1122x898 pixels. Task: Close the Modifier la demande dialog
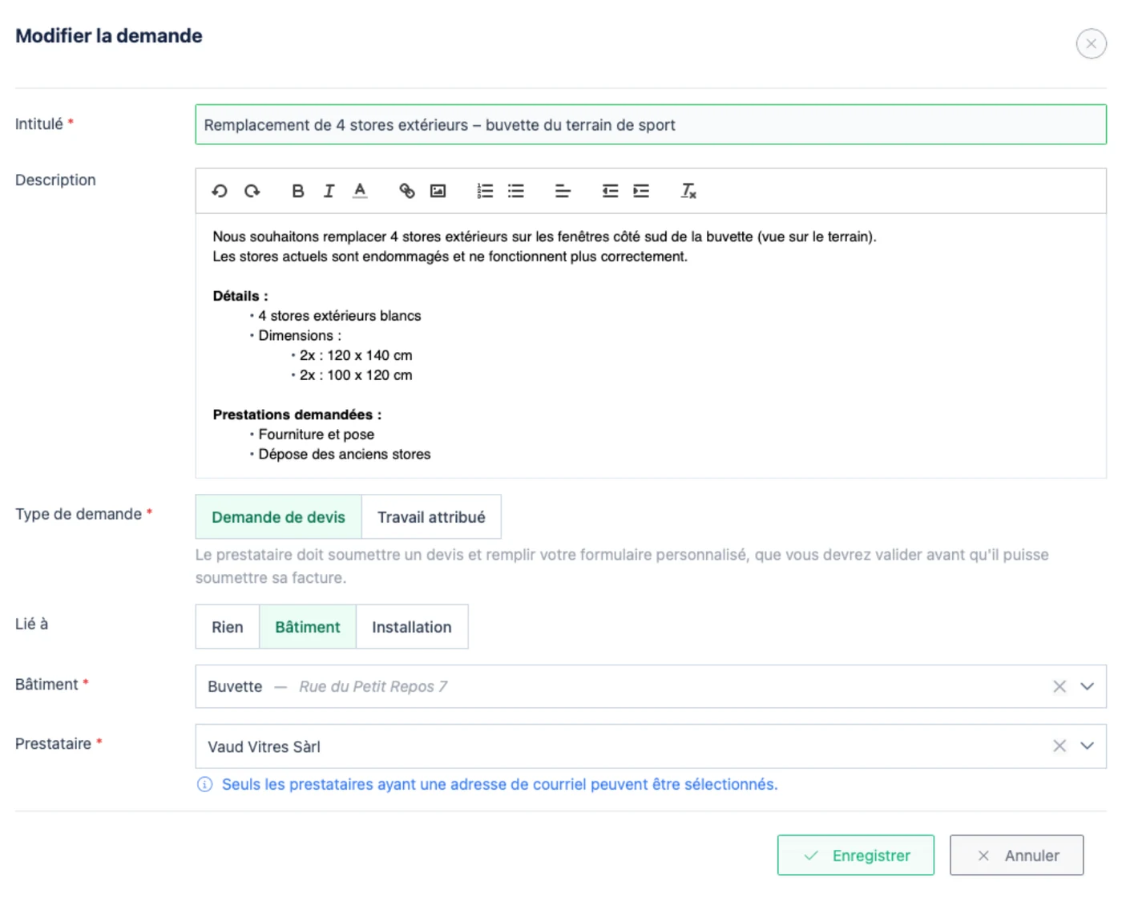pos(1091,44)
